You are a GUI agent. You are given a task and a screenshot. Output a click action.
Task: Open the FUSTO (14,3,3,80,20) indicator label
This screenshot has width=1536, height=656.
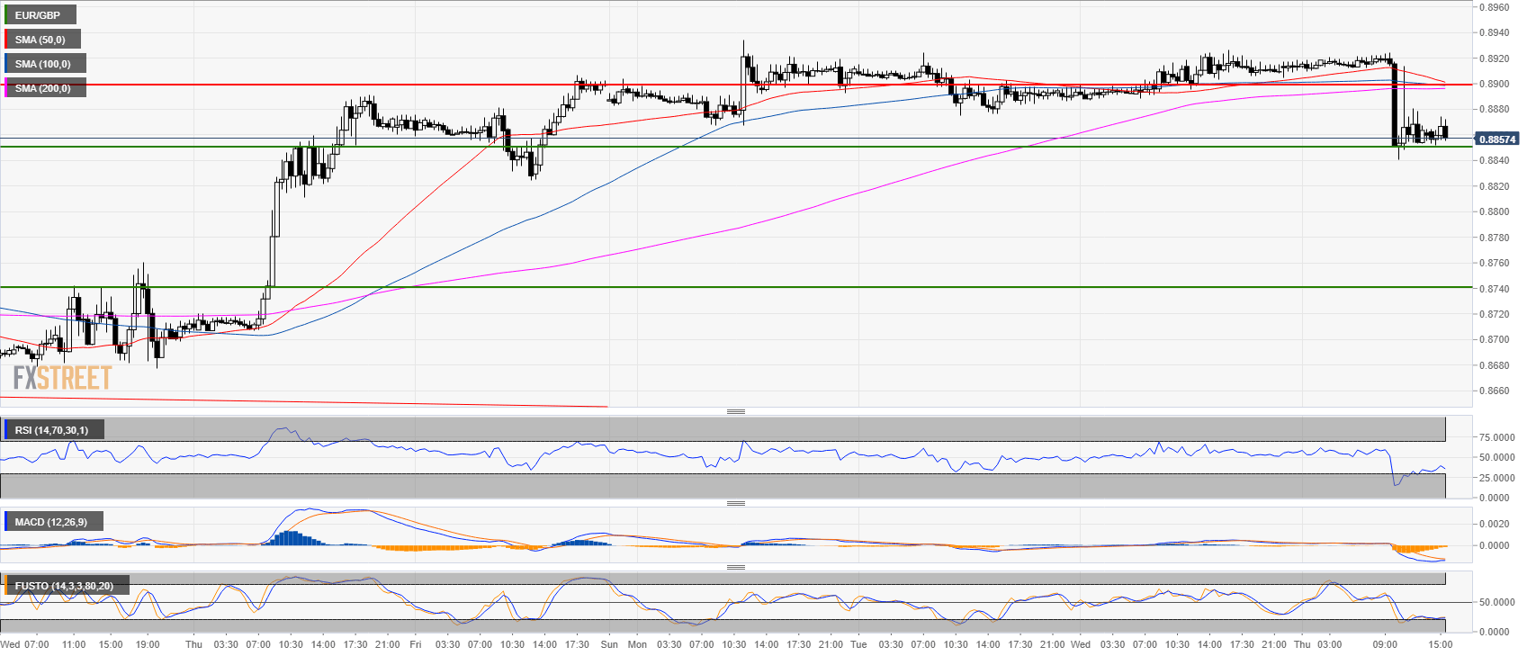click(x=63, y=586)
